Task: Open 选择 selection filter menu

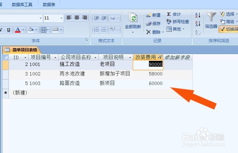Action: (228, 14)
